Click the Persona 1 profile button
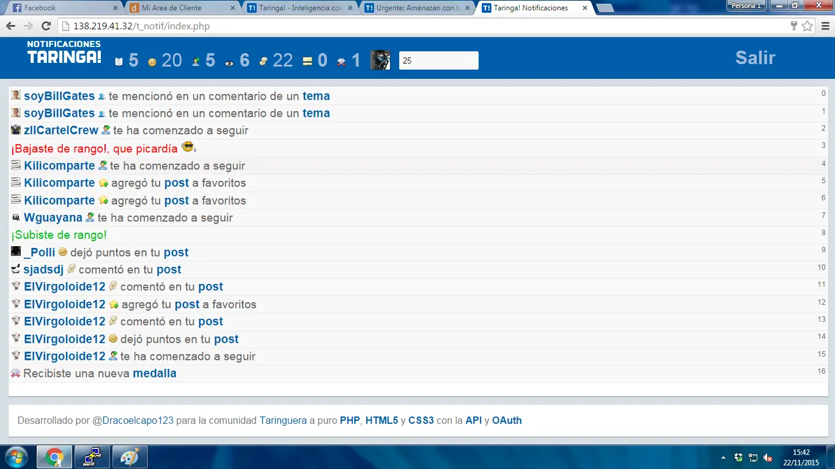The image size is (835, 469). pyautogui.click(x=746, y=5)
